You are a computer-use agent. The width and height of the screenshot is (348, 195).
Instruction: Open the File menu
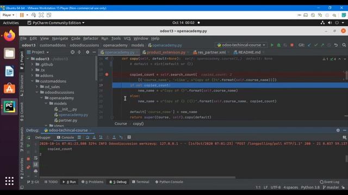23,38
